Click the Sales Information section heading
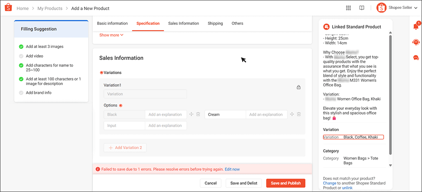The height and width of the screenshot is (192, 422). [x=122, y=58]
